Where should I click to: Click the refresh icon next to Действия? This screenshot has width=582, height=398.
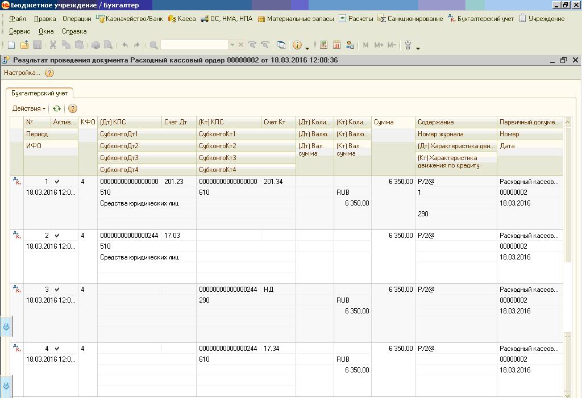(x=57, y=108)
